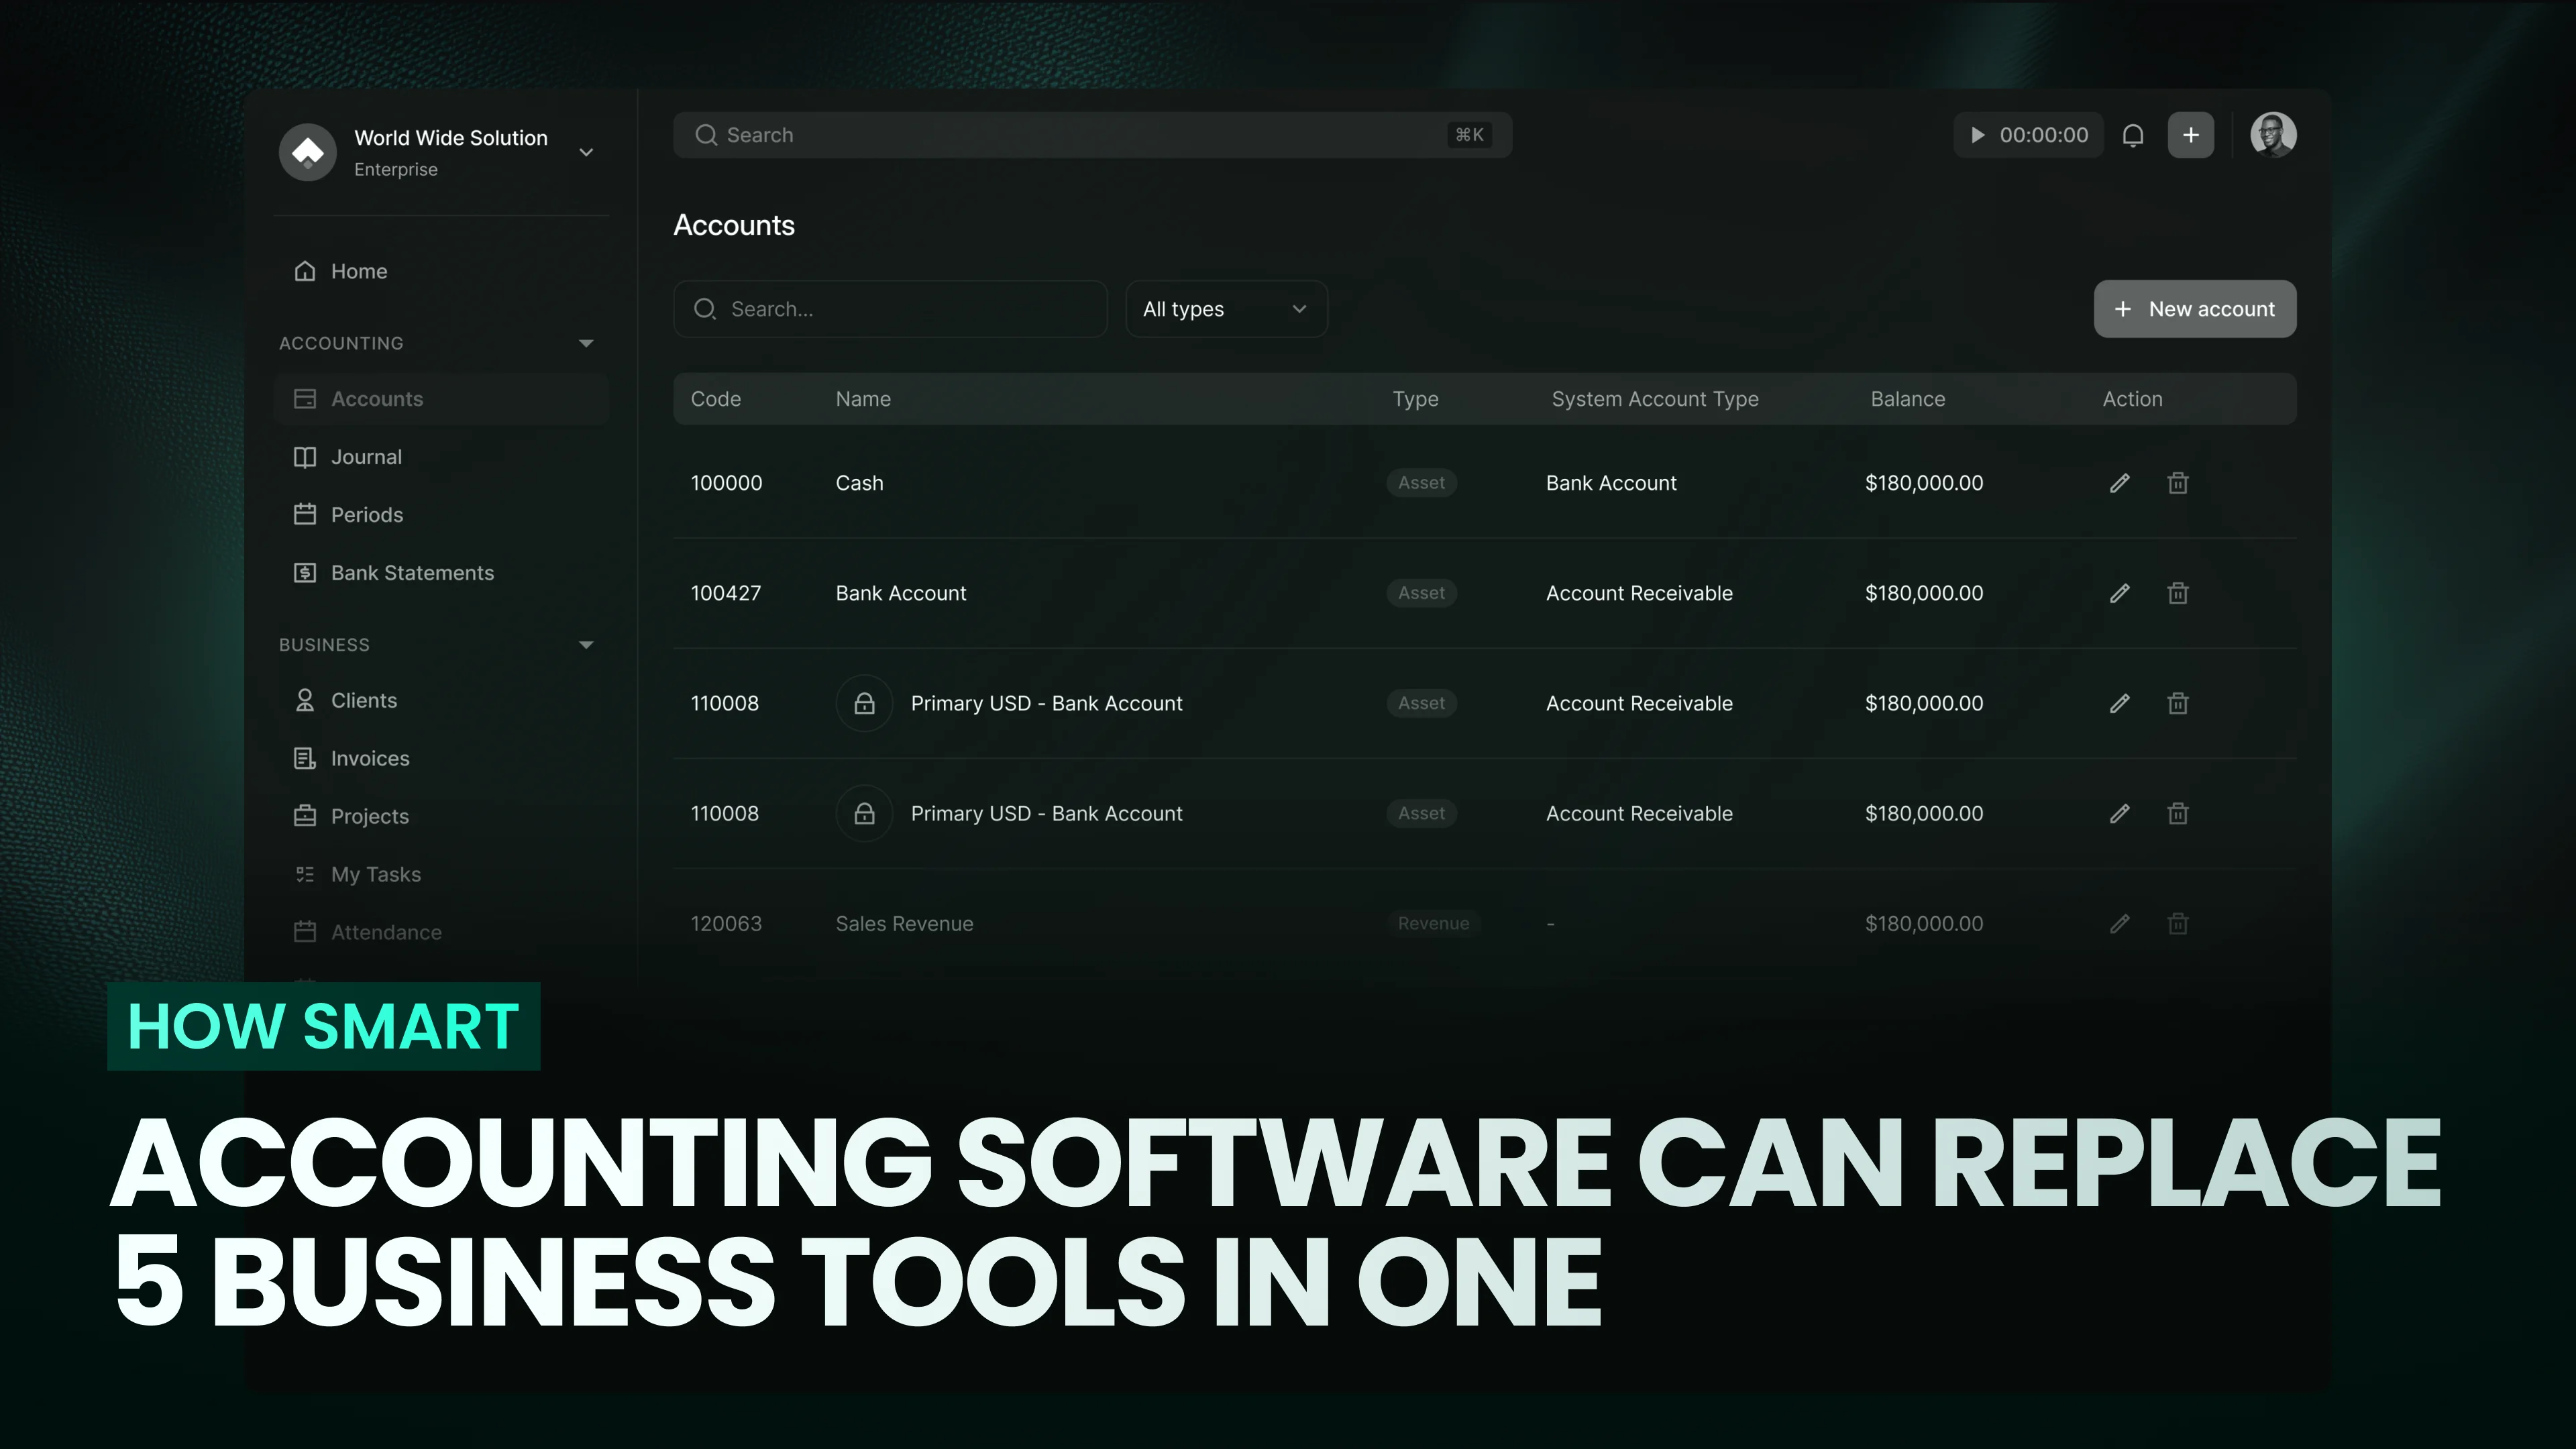Open Invoices in the sidebar
Screen dimensions: 2576x1449
(441, 759)
